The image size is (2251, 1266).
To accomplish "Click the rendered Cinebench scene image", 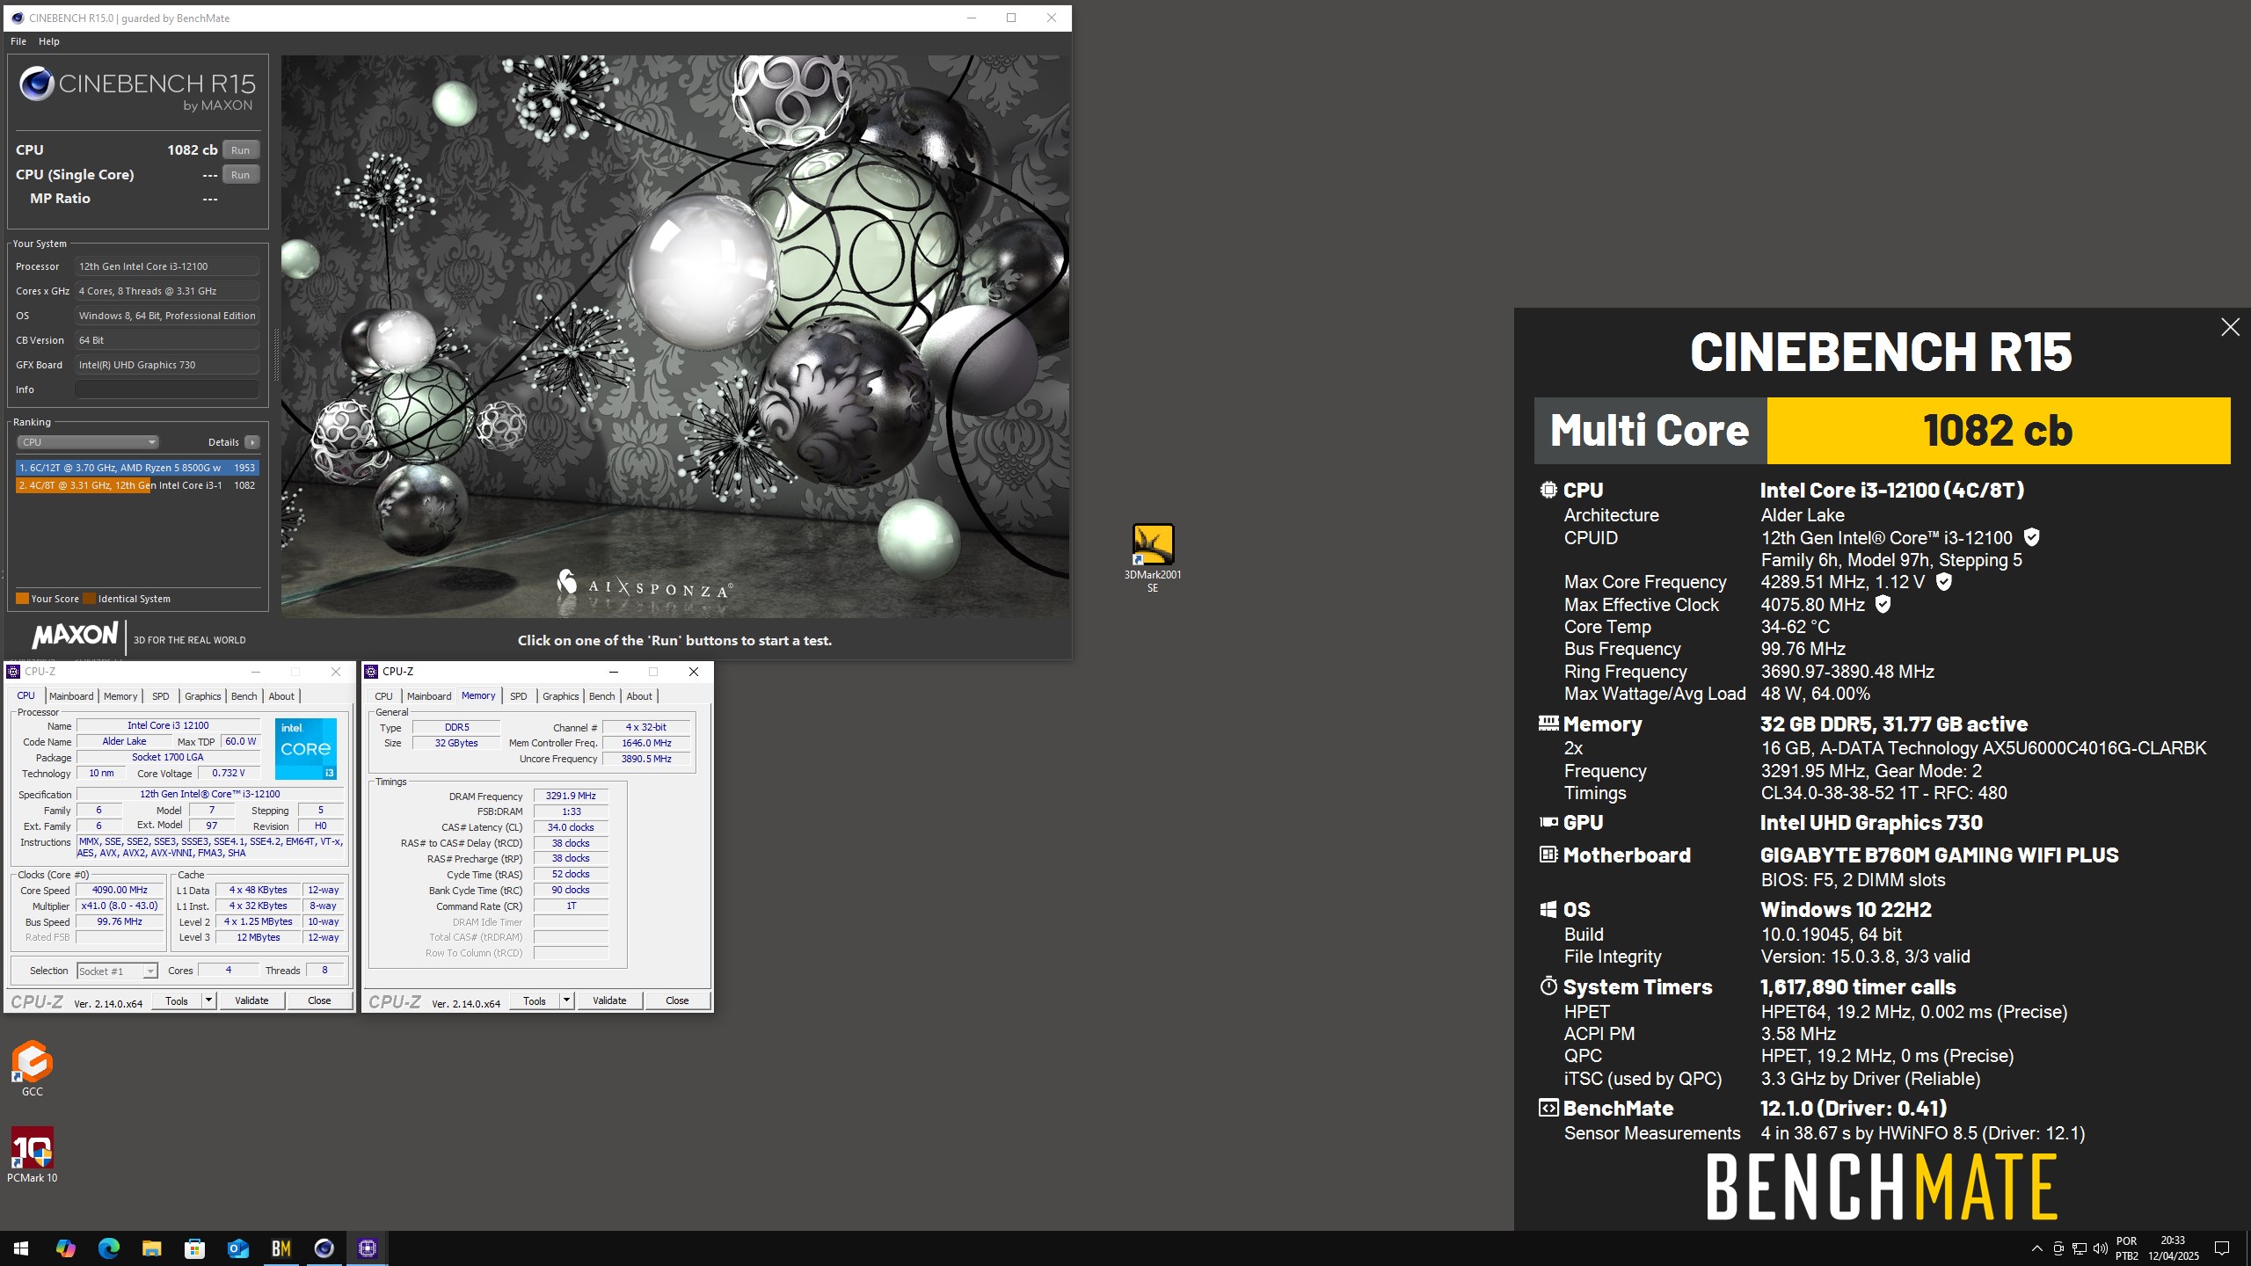I will click(x=675, y=336).
